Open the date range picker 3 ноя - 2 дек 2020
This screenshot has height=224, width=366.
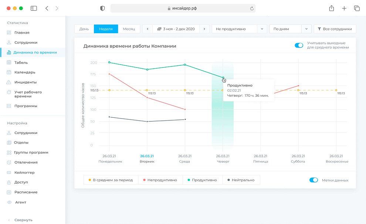pos(176,29)
